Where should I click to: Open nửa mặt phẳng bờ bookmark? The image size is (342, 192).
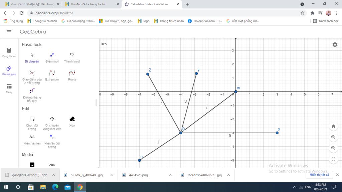[x=242, y=21]
